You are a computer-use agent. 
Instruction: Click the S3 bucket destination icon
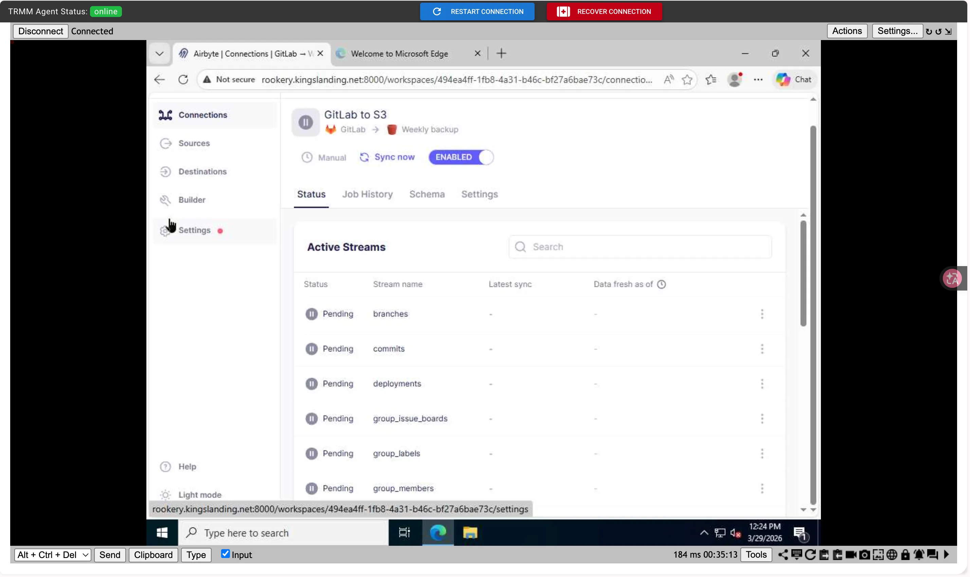click(392, 129)
